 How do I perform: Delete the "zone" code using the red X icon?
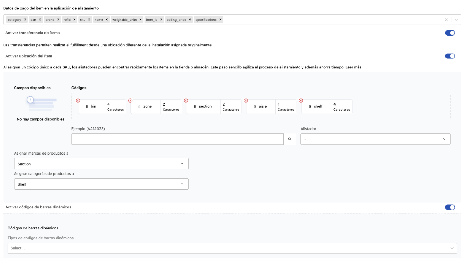coord(131,100)
